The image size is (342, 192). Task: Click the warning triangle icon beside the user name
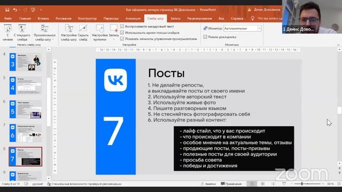point(250,10)
